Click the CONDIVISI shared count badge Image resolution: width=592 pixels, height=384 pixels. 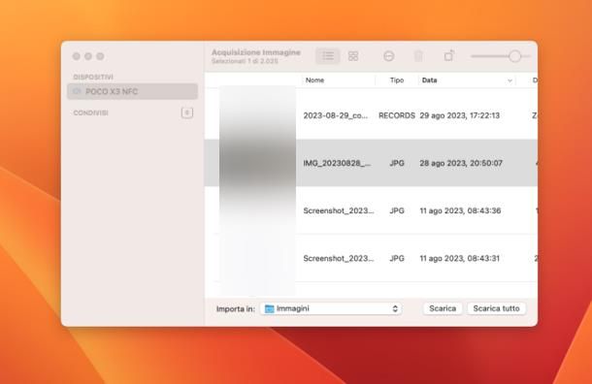click(187, 112)
